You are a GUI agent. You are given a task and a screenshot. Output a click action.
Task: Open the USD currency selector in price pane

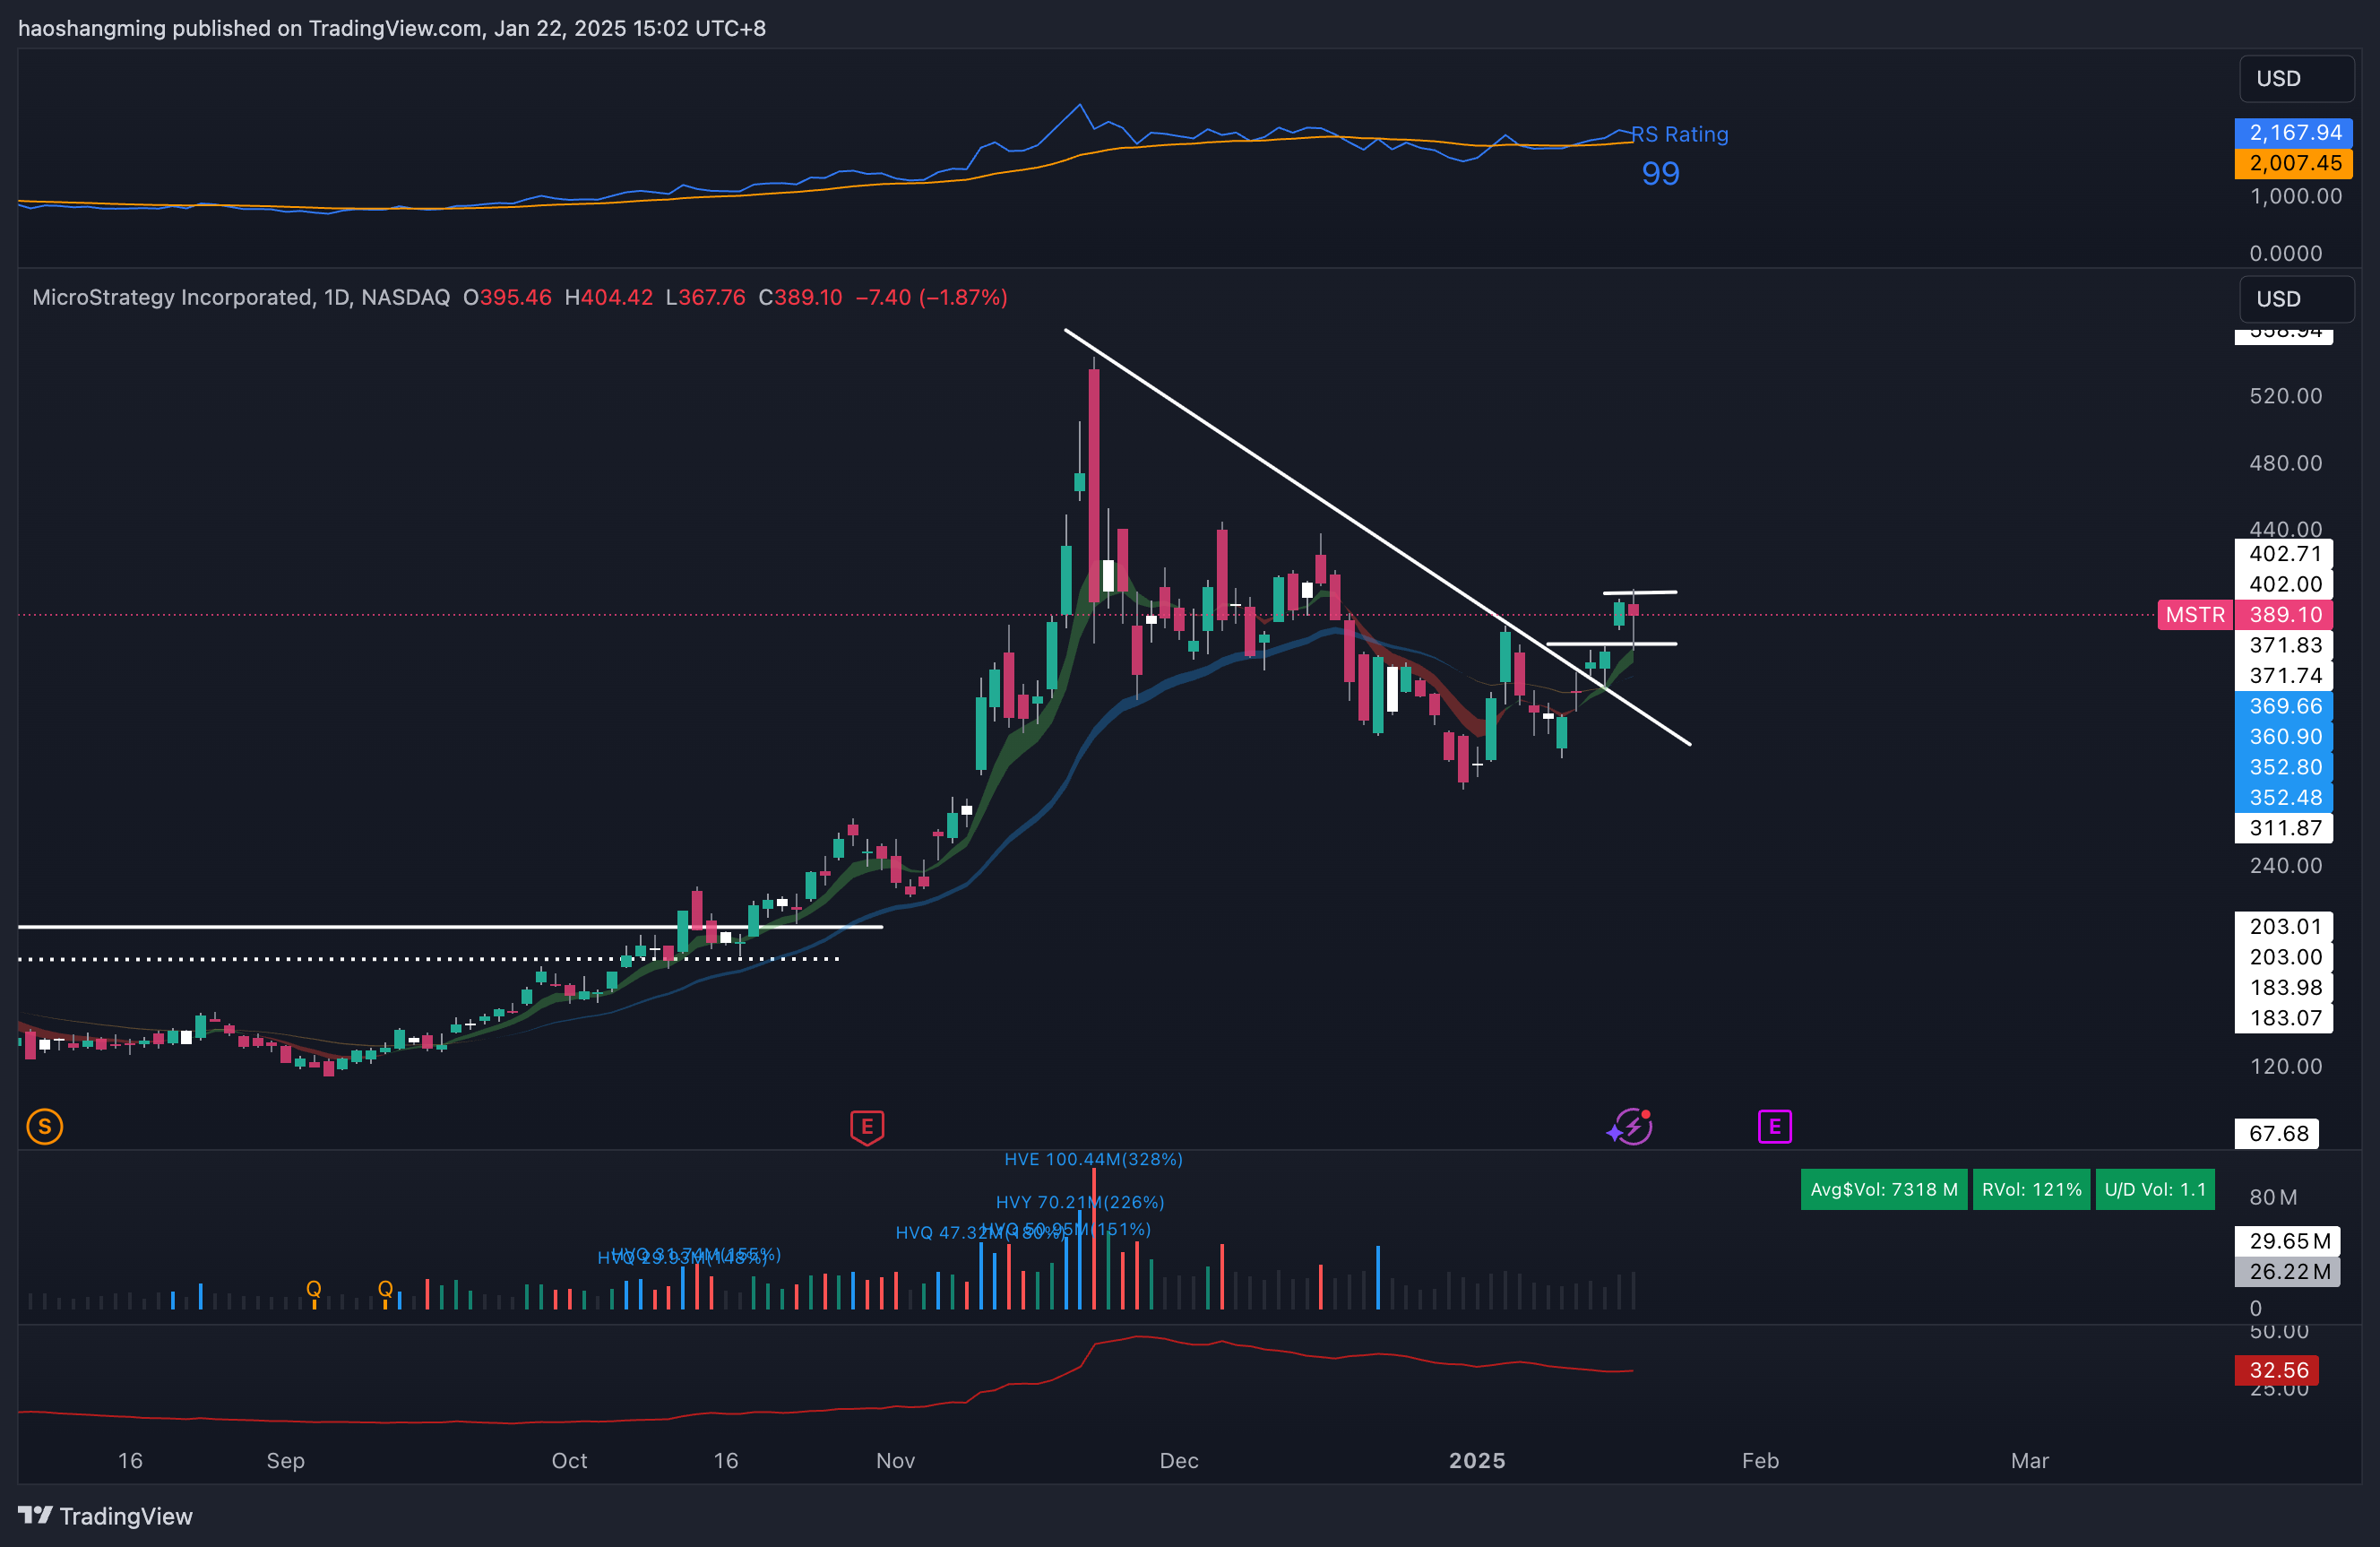click(x=2293, y=299)
